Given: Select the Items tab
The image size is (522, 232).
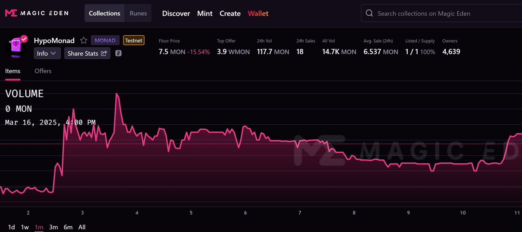Looking at the screenshot, I should click(x=13, y=71).
